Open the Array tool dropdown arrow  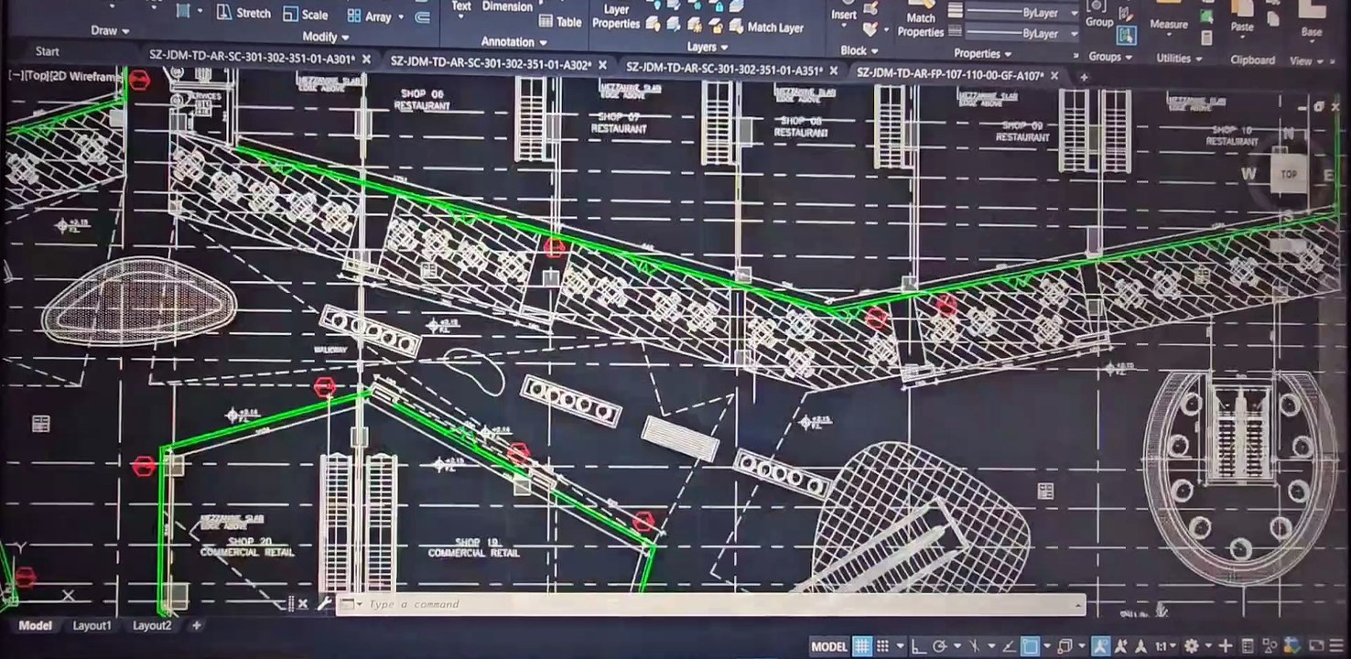(401, 17)
